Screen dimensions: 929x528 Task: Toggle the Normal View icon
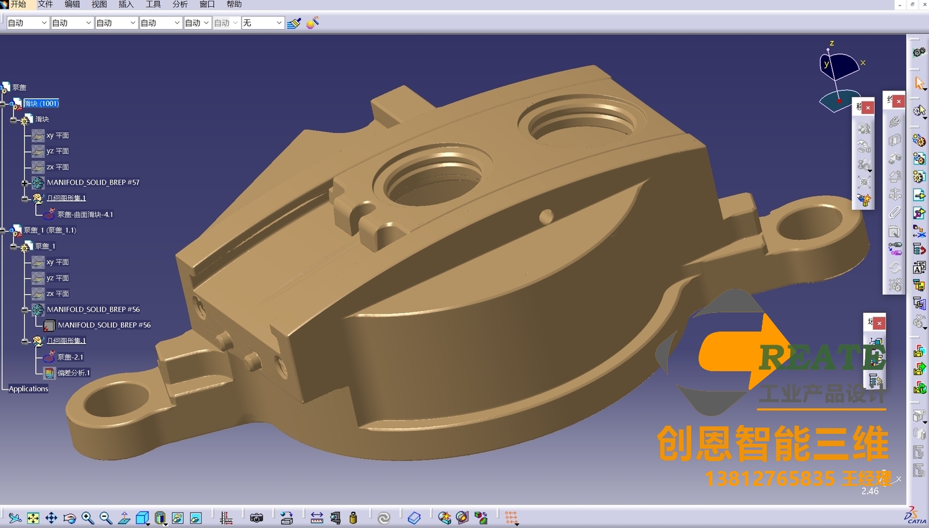[124, 518]
